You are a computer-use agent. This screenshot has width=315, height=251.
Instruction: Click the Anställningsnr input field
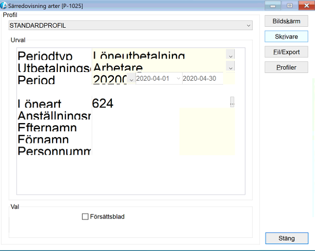(135, 114)
